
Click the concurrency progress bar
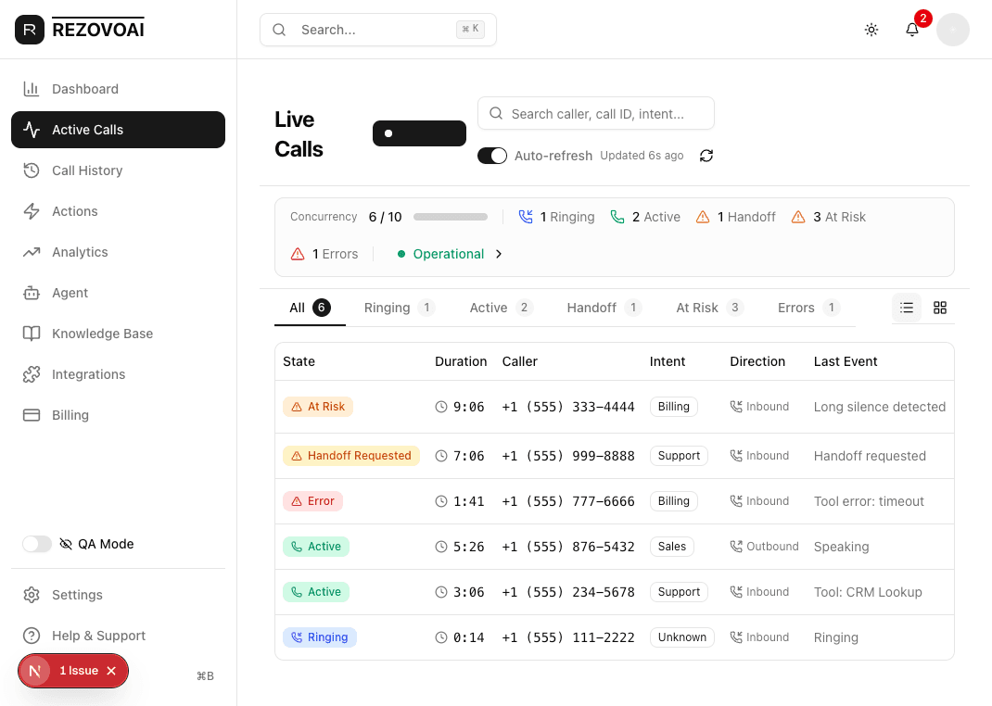click(451, 217)
